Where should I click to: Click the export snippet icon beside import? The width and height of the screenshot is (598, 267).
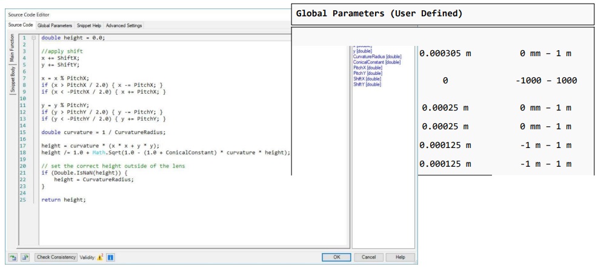(x=25, y=257)
